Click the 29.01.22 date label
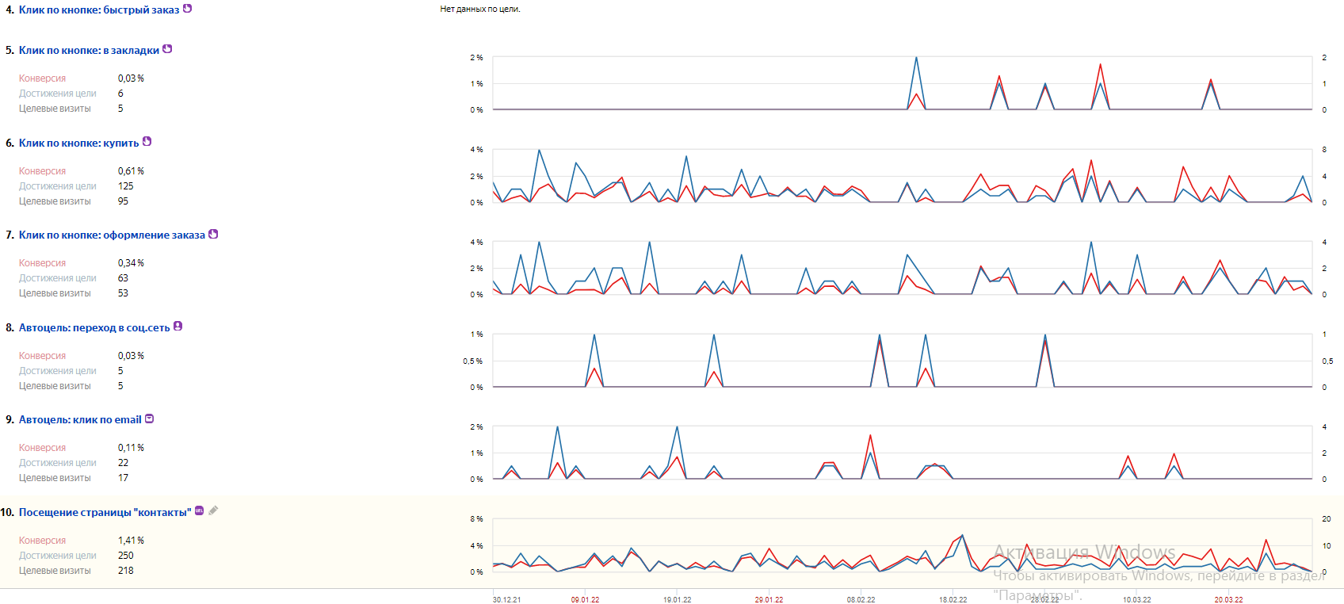 (x=769, y=599)
